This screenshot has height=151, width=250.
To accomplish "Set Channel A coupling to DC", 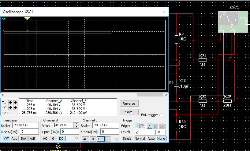I will point(61,139).
